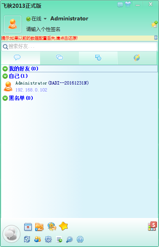Screen dimensions: 159x247
Task: Click the red restore data configuration hint
Action: pos(39,38)
